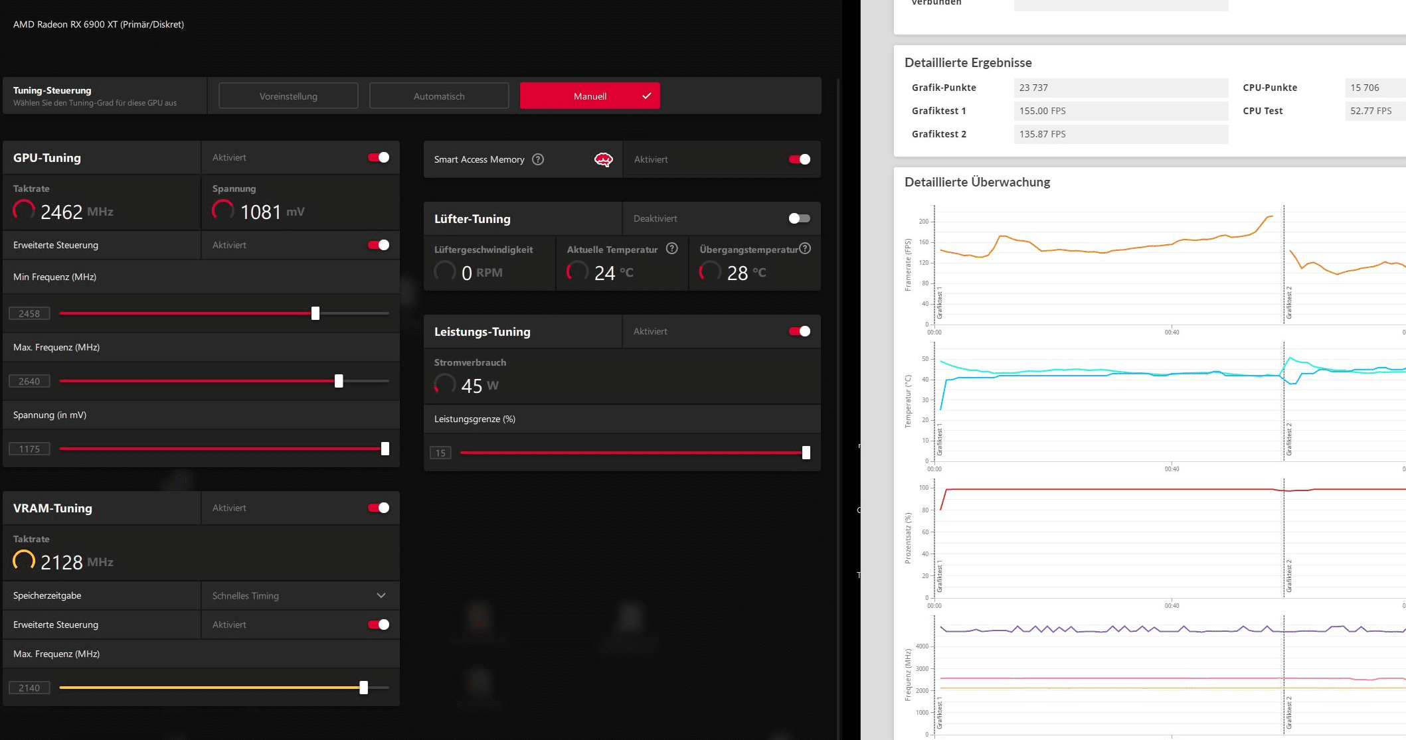Click the Detaillierte Überwachung heading

tap(978, 182)
